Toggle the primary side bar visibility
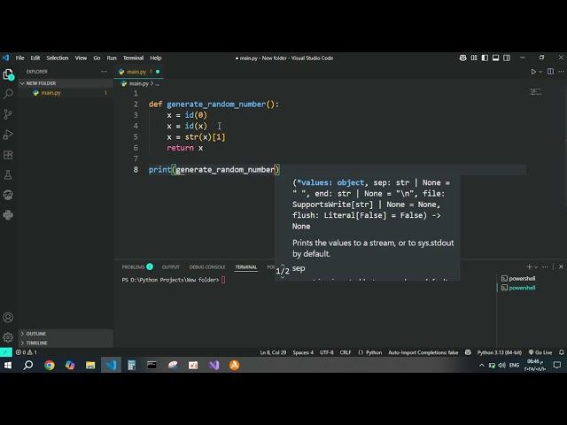The image size is (567, 425). 485,58
